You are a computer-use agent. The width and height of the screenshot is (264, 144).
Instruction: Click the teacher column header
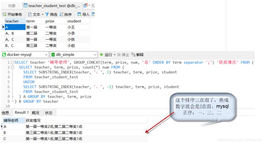[x=15, y=21]
